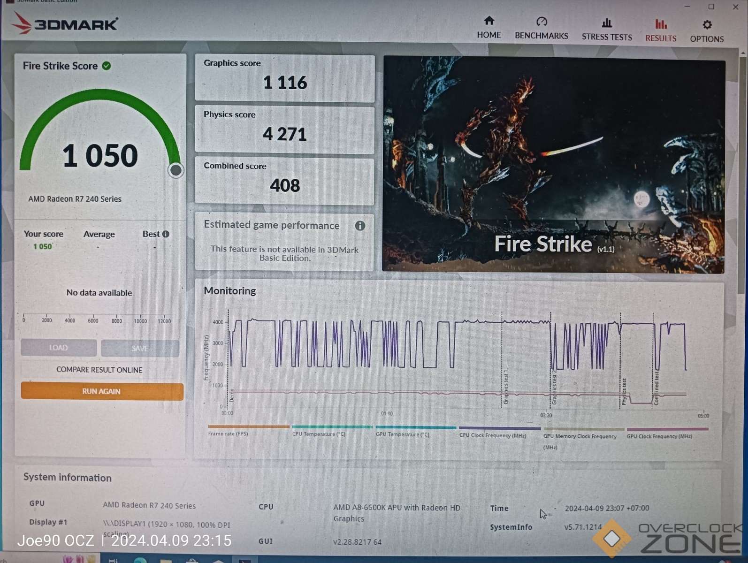The height and width of the screenshot is (563, 748).
Task: Click the Fire Strike Score 1 050
Action: click(100, 156)
